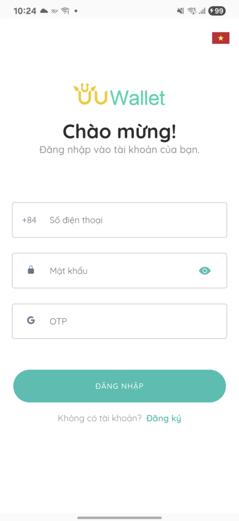
Task: Open the Vietnam flag language selector
Action: pyautogui.click(x=221, y=38)
